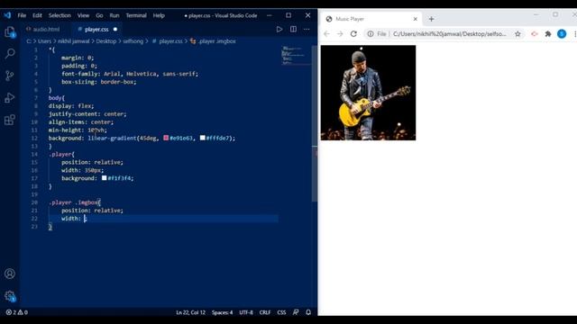Open the #e91e63 color swatch picker
577x324 pixels.
[166, 138]
